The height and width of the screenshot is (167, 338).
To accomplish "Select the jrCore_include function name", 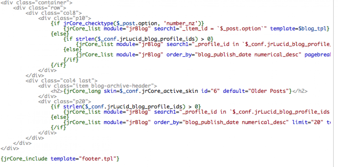I will coord(25,159).
